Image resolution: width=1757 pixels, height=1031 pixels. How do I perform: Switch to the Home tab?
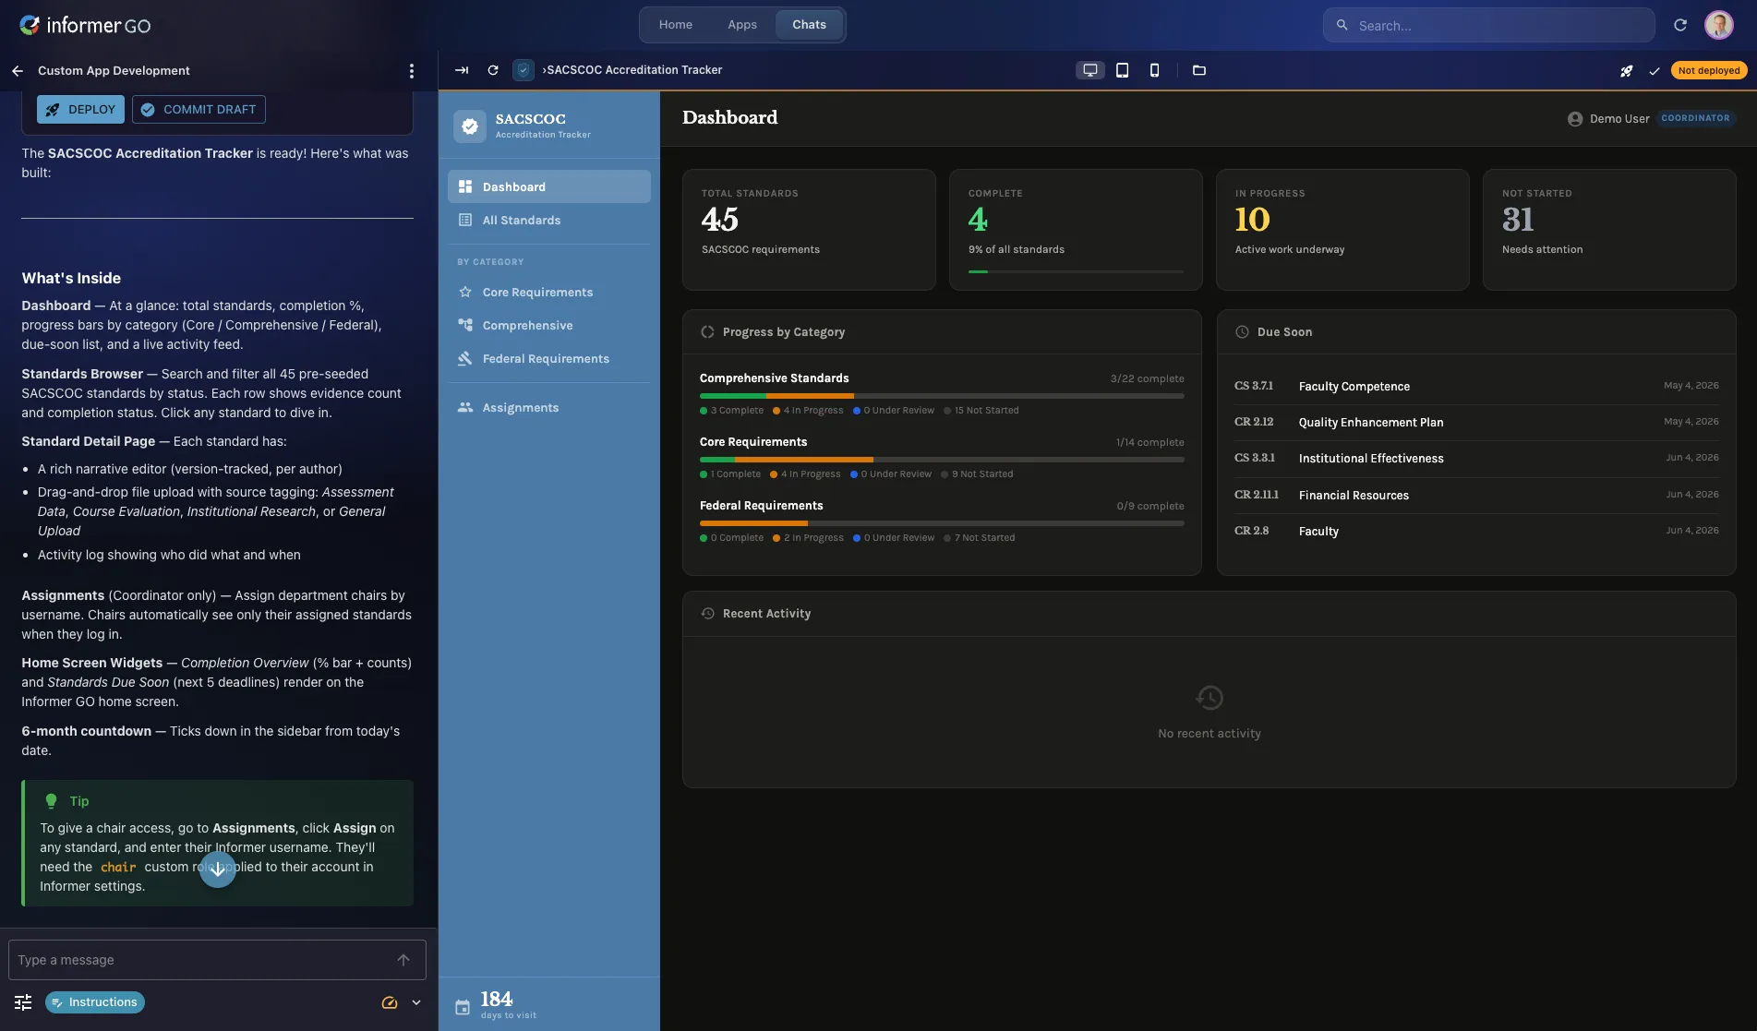pos(675,24)
